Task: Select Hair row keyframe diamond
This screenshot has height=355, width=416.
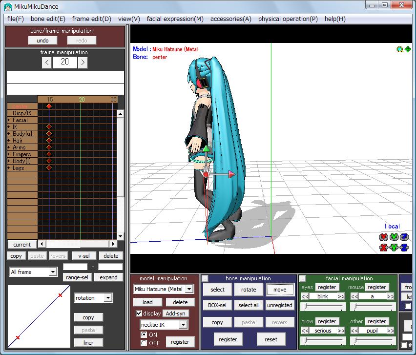Action: 49,140
